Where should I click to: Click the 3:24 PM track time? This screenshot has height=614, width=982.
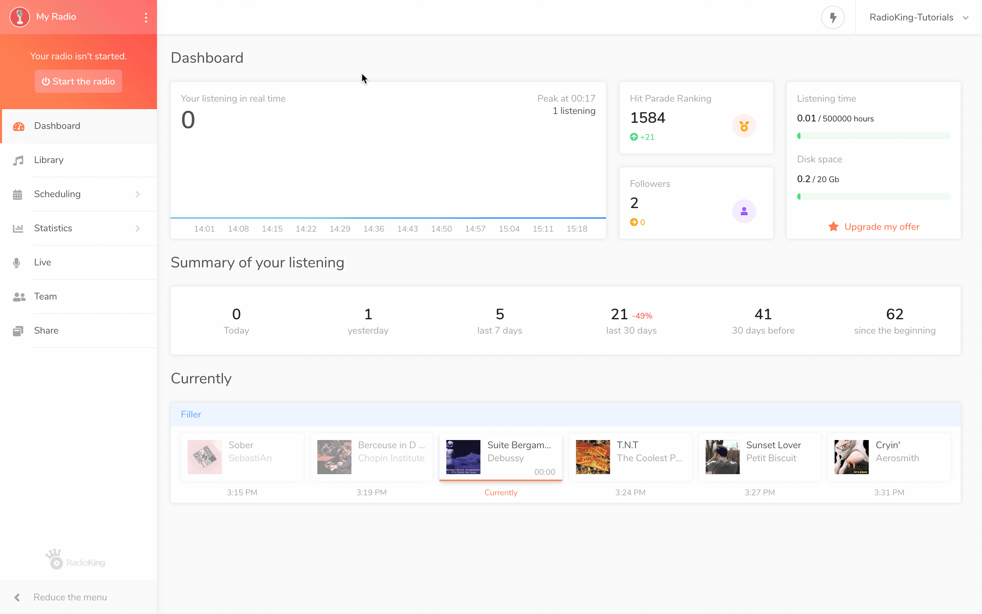point(630,493)
